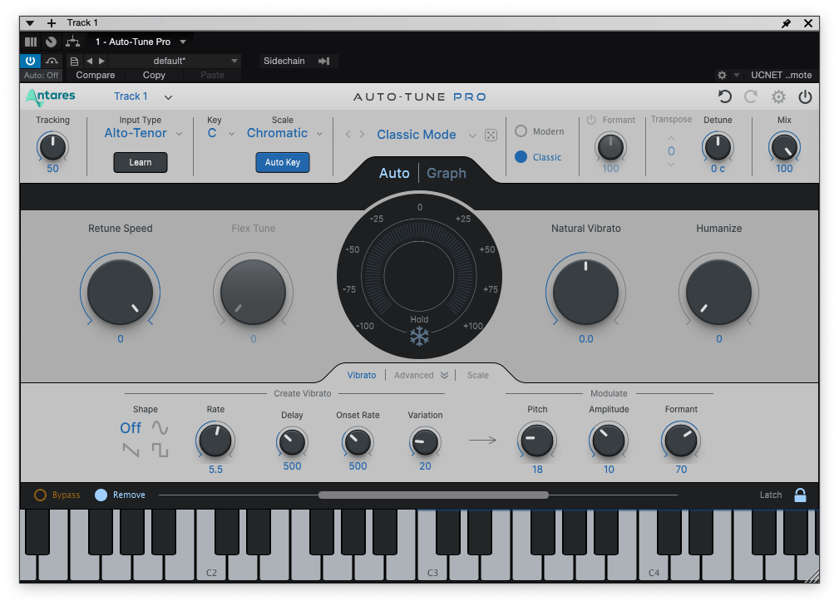This screenshot has height=606, width=839.
Task: Open the routing tree icon in host toolbar
Action: click(x=73, y=42)
